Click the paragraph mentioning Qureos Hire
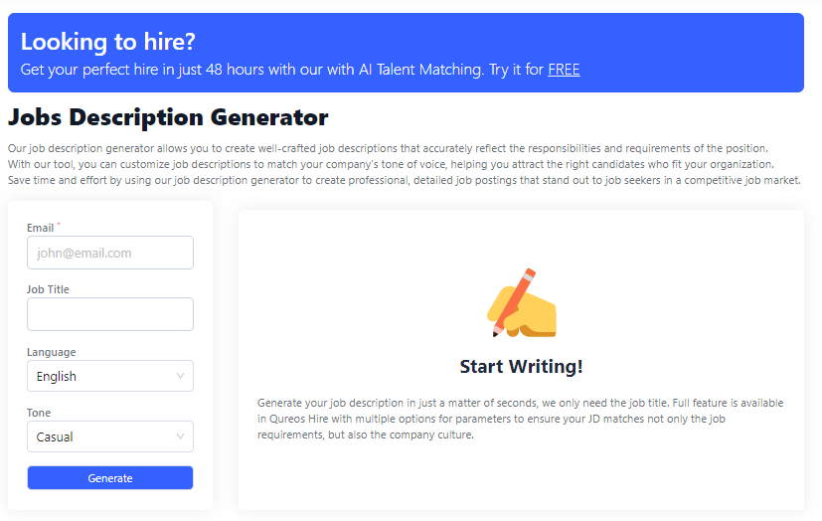Image resolution: width=822 pixels, height=521 pixels. coord(520,419)
